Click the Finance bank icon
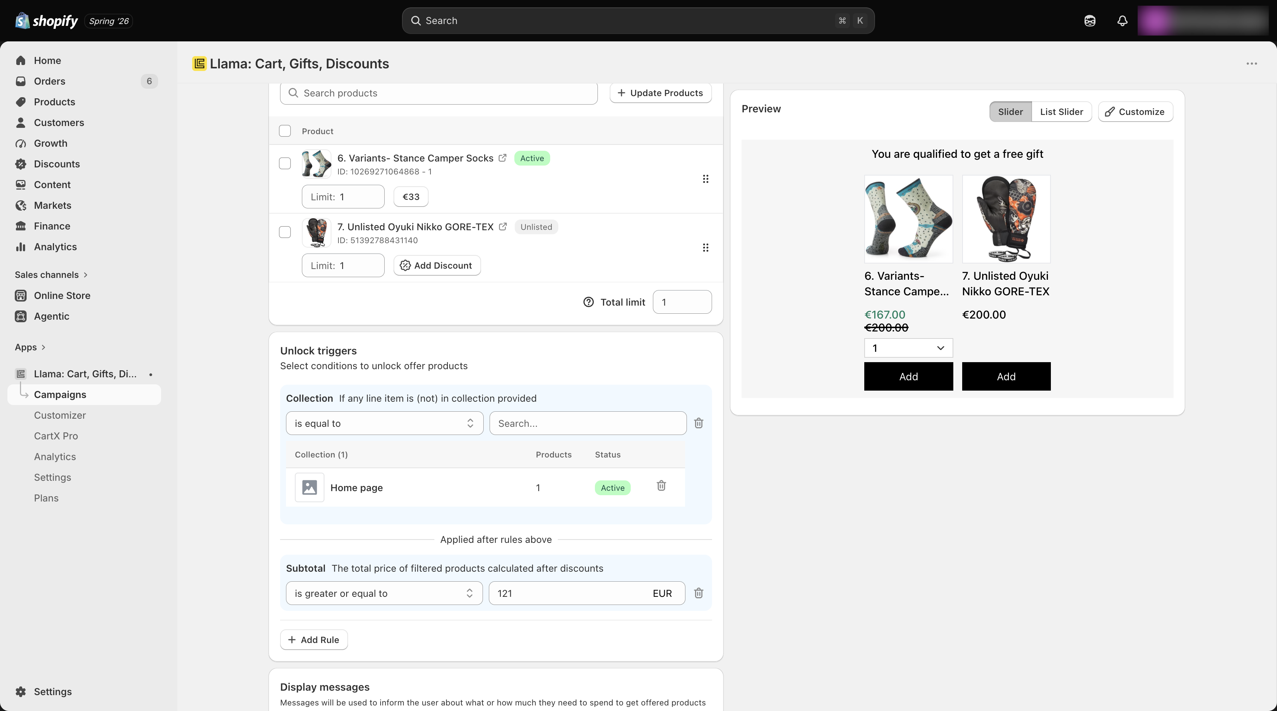The image size is (1277, 711). (21, 226)
